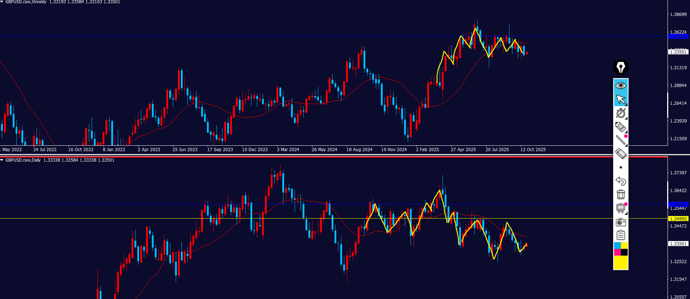The width and height of the screenshot is (690, 299).
Task: Choose the cyan color swatch
Action: (617, 246)
